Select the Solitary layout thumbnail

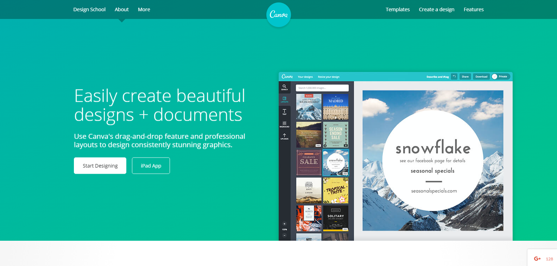[x=336, y=218]
